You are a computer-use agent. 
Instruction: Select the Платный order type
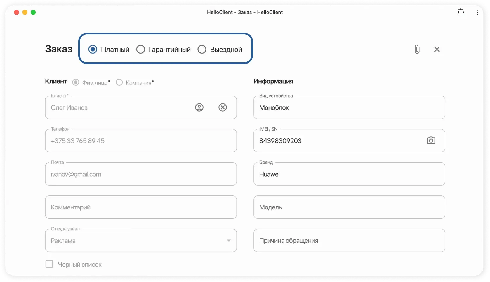tap(93, 49)
